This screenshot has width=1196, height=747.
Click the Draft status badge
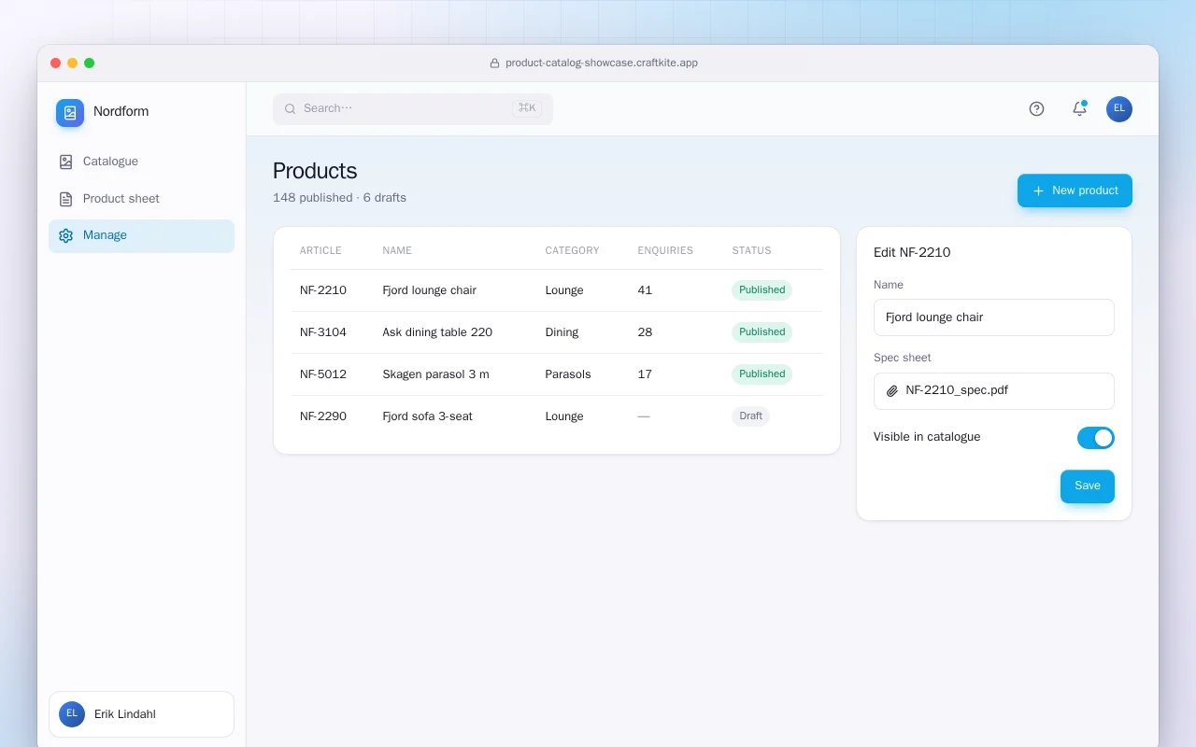750,416
